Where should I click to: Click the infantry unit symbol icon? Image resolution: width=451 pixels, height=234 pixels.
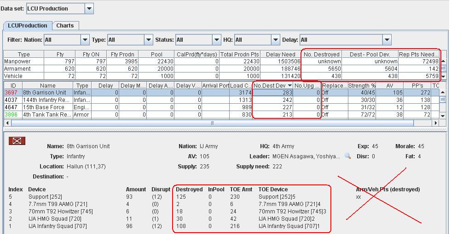(x=17, y=141)
